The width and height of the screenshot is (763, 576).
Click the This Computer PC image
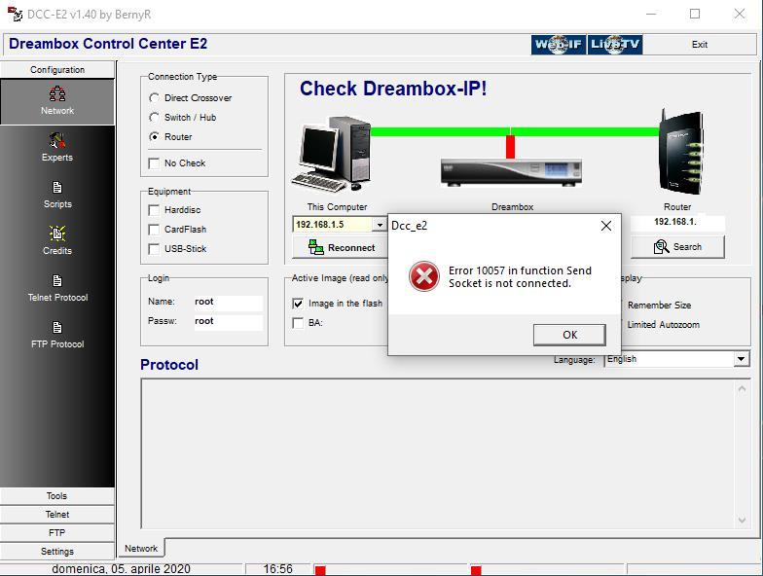pyautogui.click(x=331, y=154)
